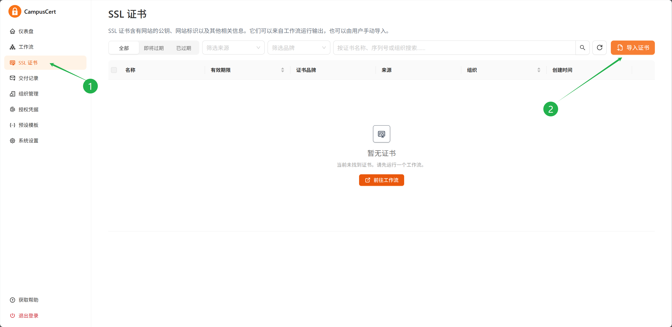Click the empty-state certificate icon
The image size is (672, 327).
381,134
